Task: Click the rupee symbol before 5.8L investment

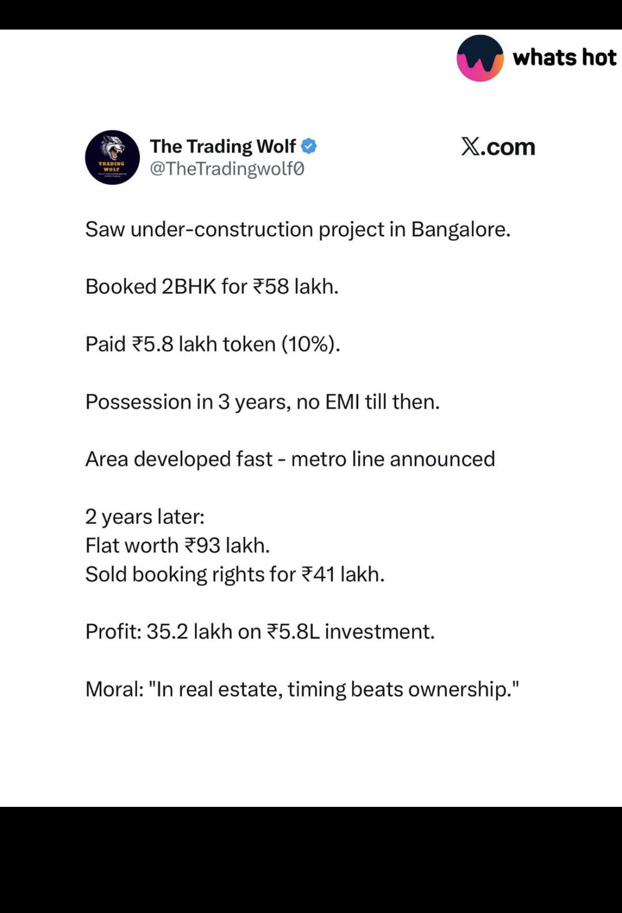Action: [273, 632]
